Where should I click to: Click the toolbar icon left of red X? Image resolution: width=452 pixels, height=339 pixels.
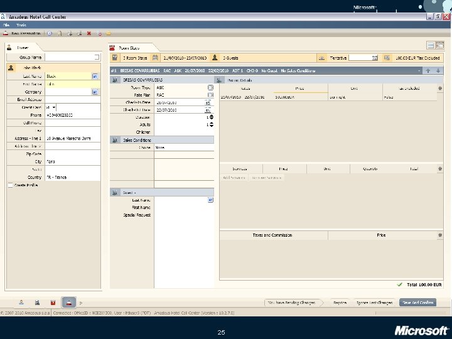click(80, 33)
